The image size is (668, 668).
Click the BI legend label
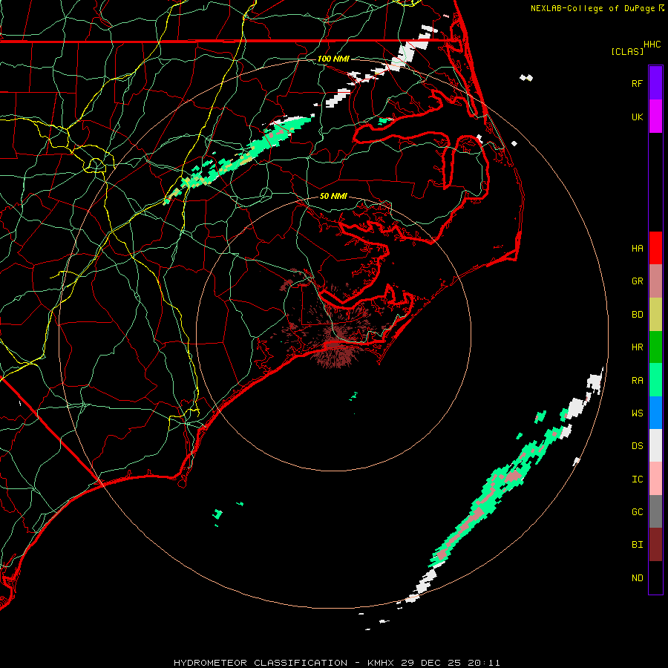click(637, 545)
